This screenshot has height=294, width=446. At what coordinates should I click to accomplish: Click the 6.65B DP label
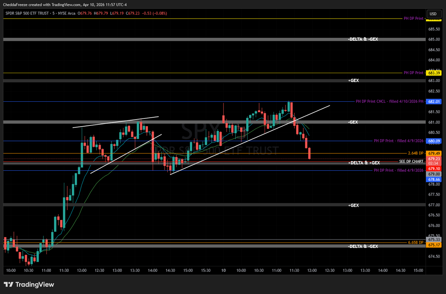point(416,242)
